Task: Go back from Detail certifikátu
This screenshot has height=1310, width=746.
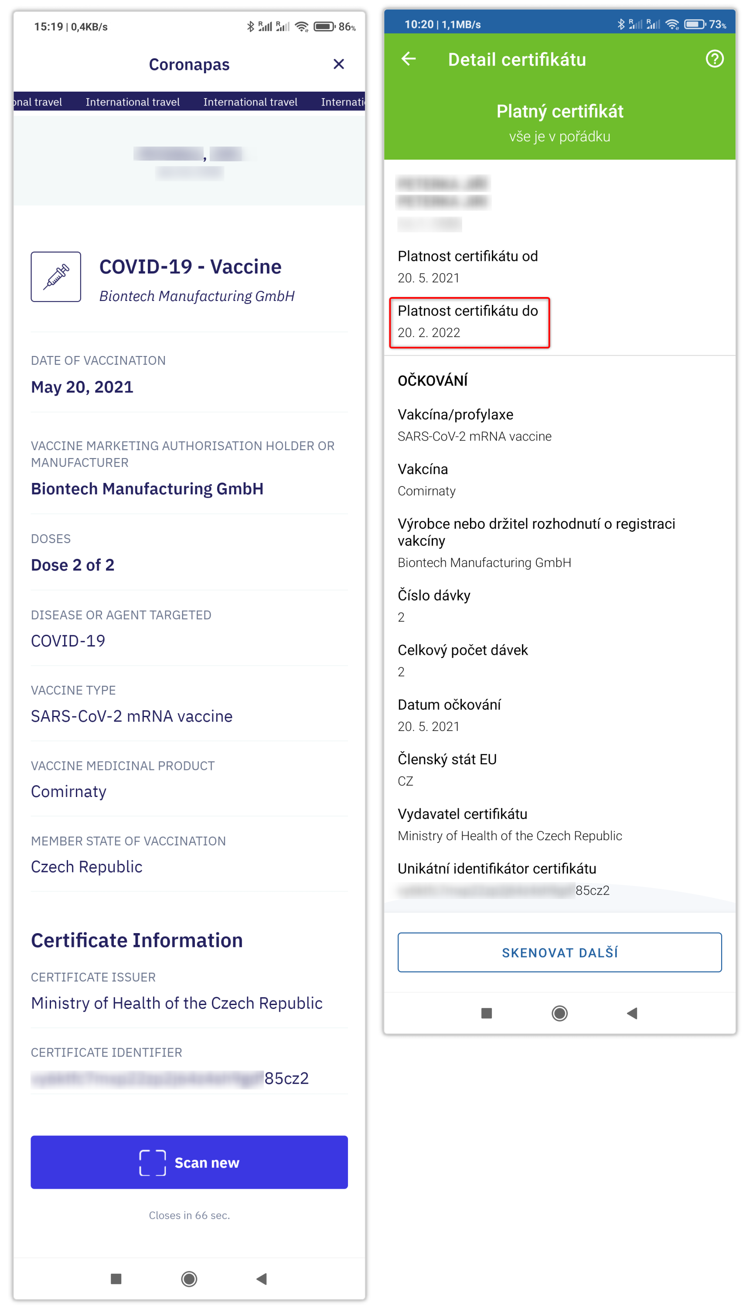Action: pos(409,59)
